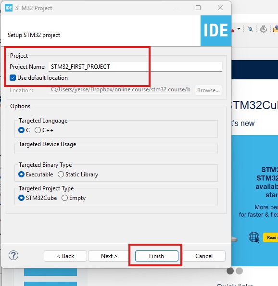Viewport: 278px width, 286px height.
Task: Open toolbar dropdown arrow in IDE window
Action: pos(239,29)
